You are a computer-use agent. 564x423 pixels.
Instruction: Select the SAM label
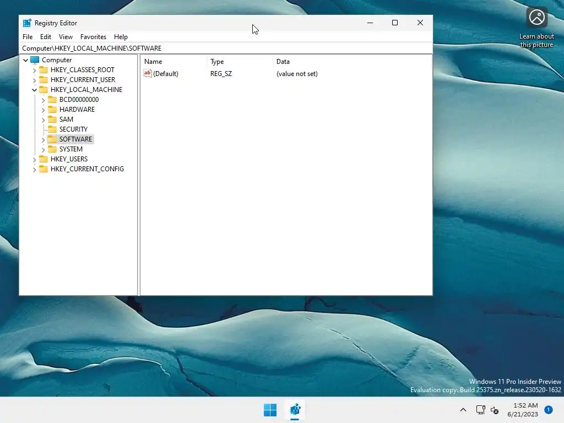click(66, 120)
